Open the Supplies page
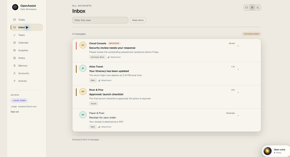Image resolution: width=290 pixels, height=157 pixels. click(x=27, y=50)
